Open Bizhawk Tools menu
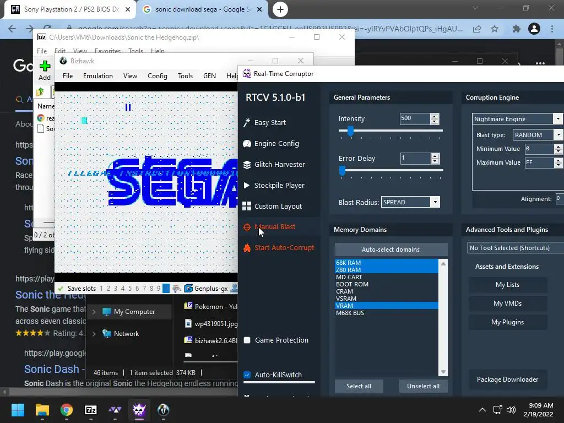564x423 pixels. 185,76
